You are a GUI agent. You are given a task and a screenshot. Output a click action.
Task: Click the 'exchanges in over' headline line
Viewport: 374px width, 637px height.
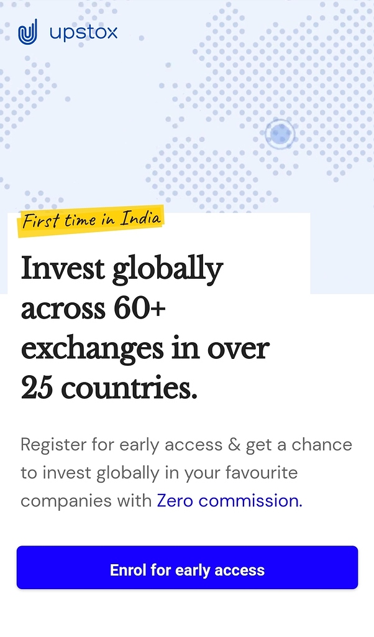(145, 348)
